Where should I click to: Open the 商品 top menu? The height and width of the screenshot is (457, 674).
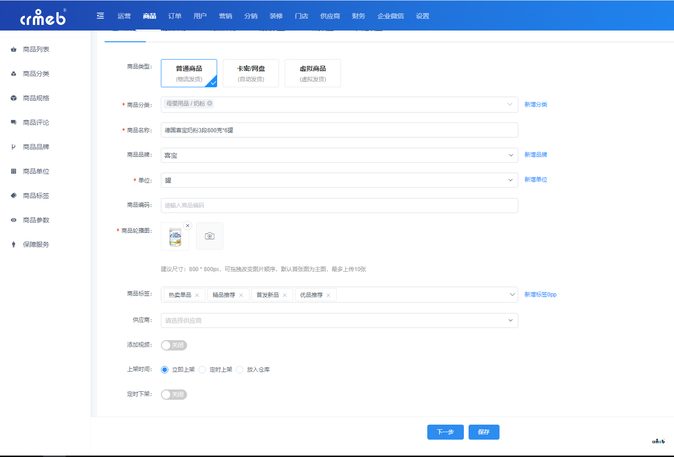[x=150, y=16]
